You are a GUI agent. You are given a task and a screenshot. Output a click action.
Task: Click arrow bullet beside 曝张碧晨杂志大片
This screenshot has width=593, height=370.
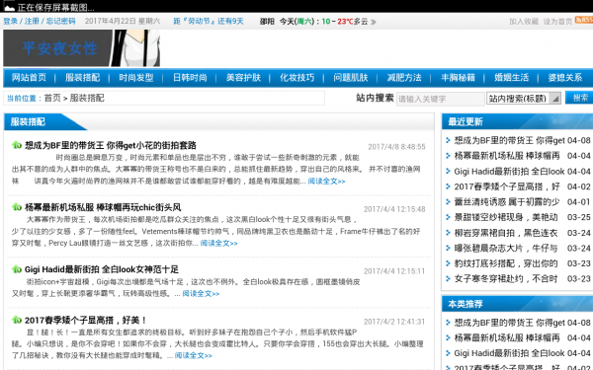448,248
